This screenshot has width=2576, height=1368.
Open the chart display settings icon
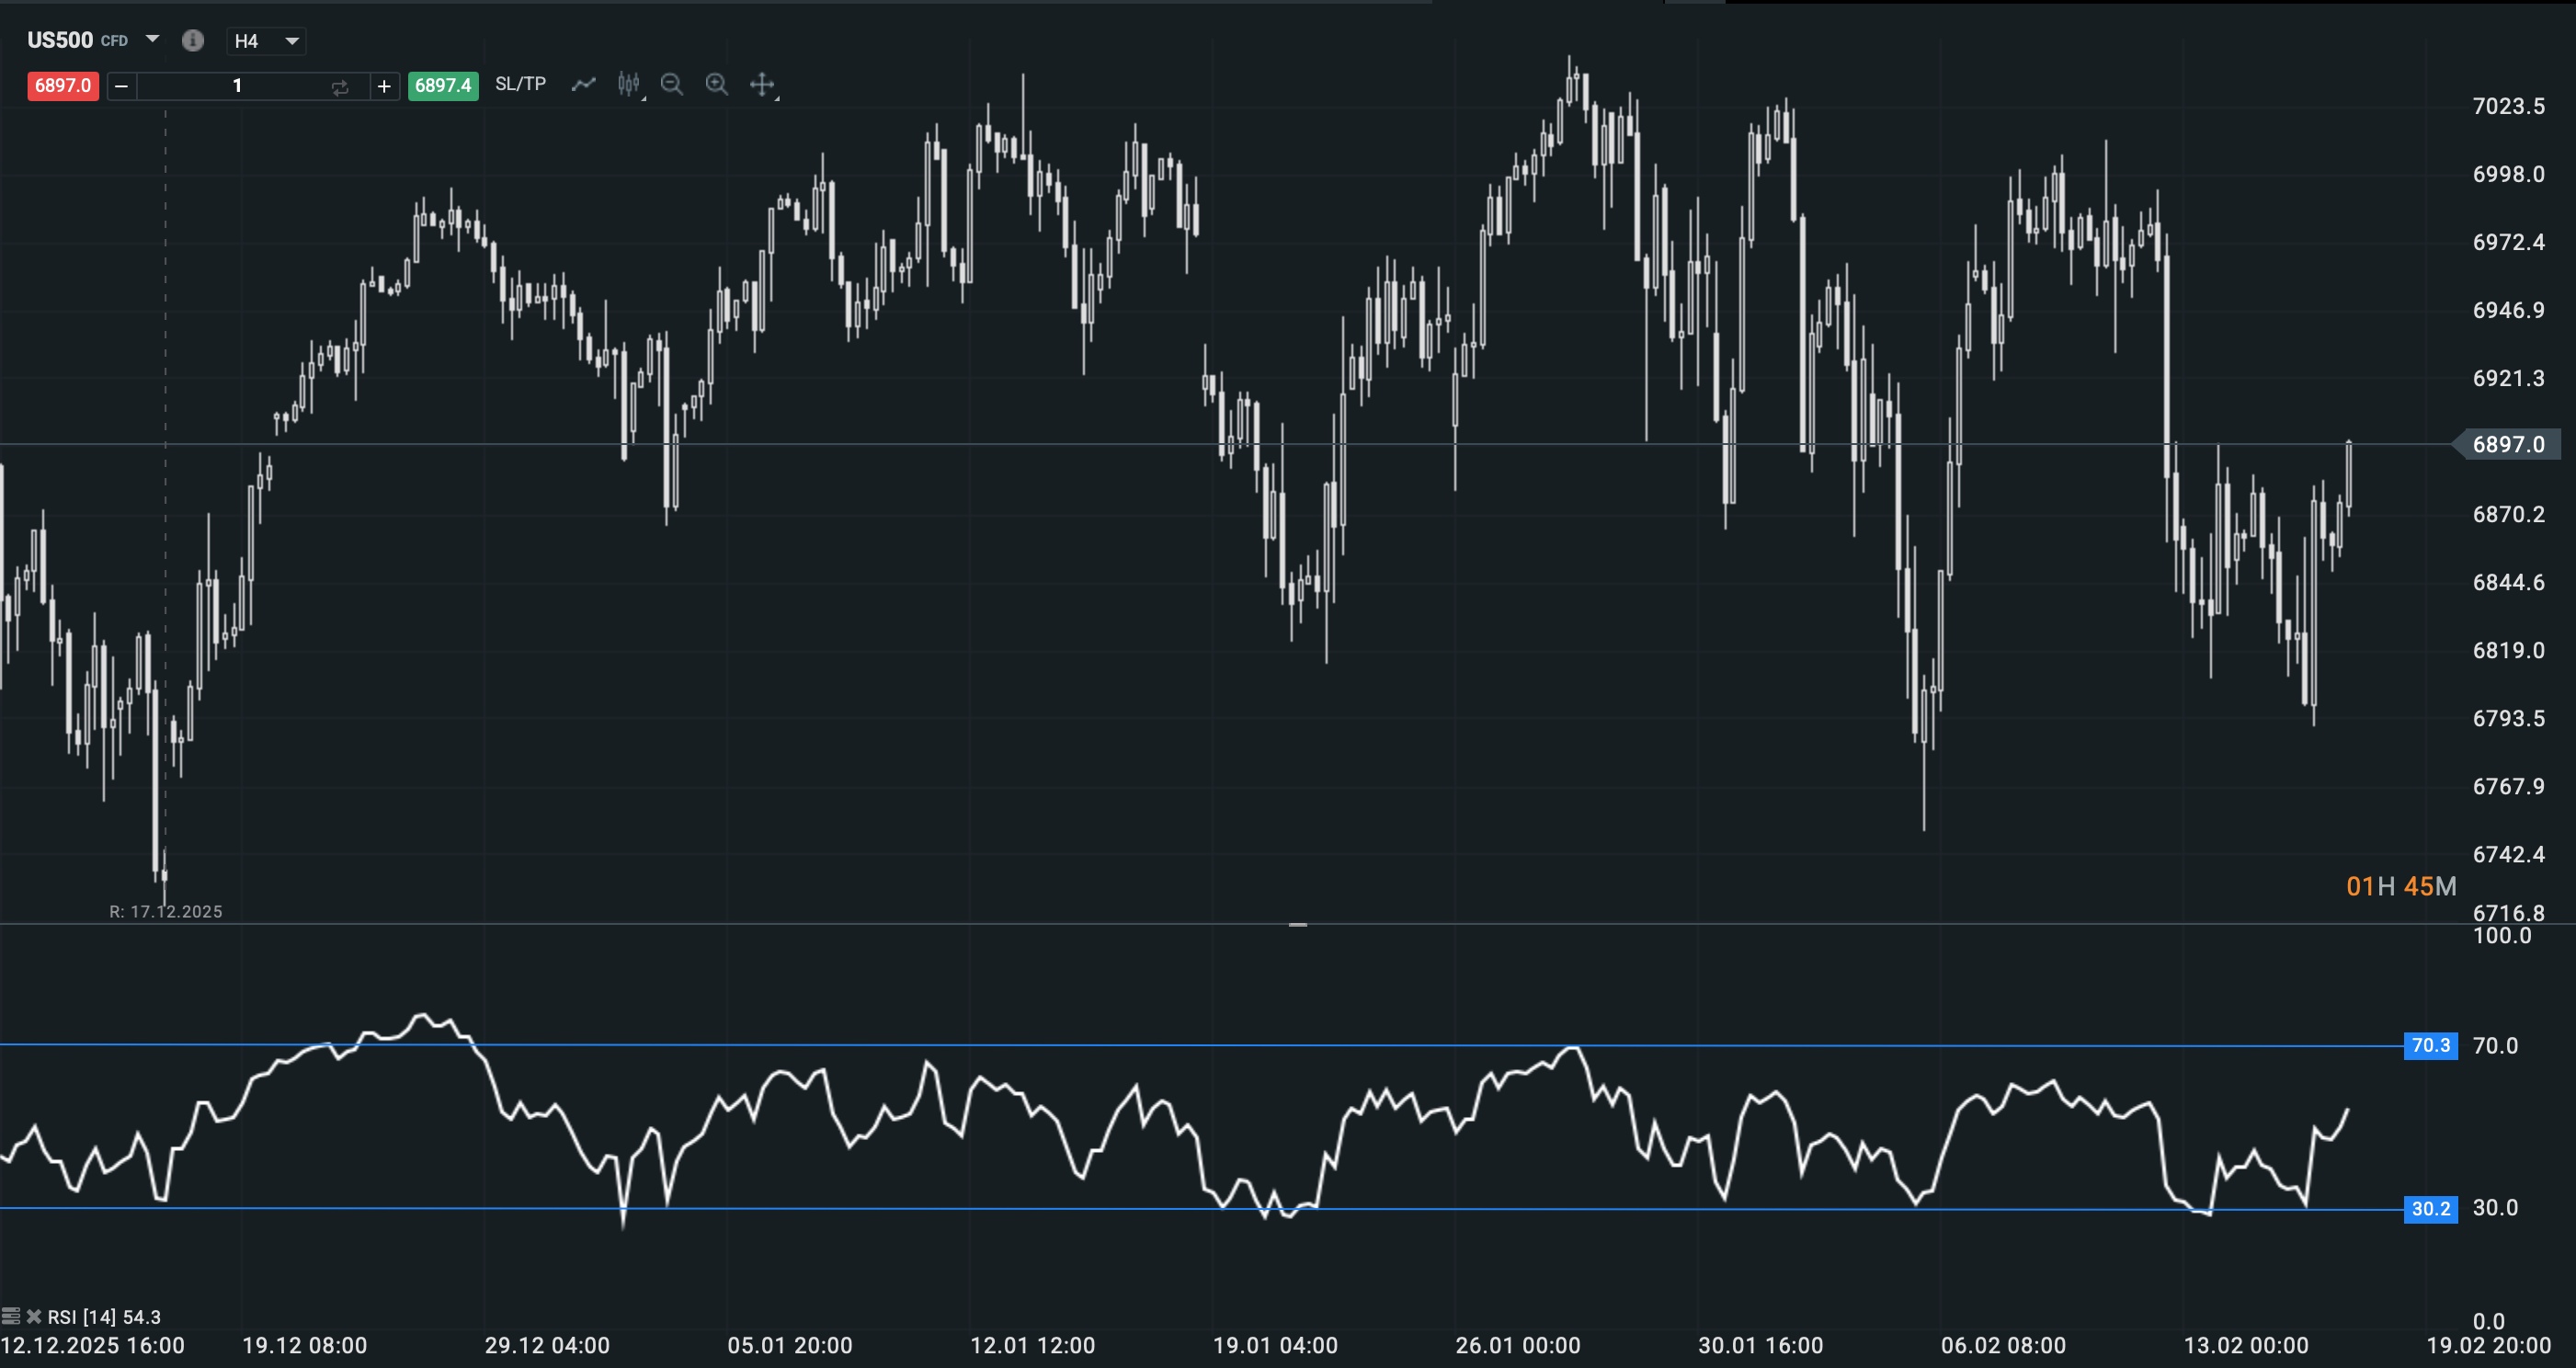pyautogui.click(x=628, y=84)
